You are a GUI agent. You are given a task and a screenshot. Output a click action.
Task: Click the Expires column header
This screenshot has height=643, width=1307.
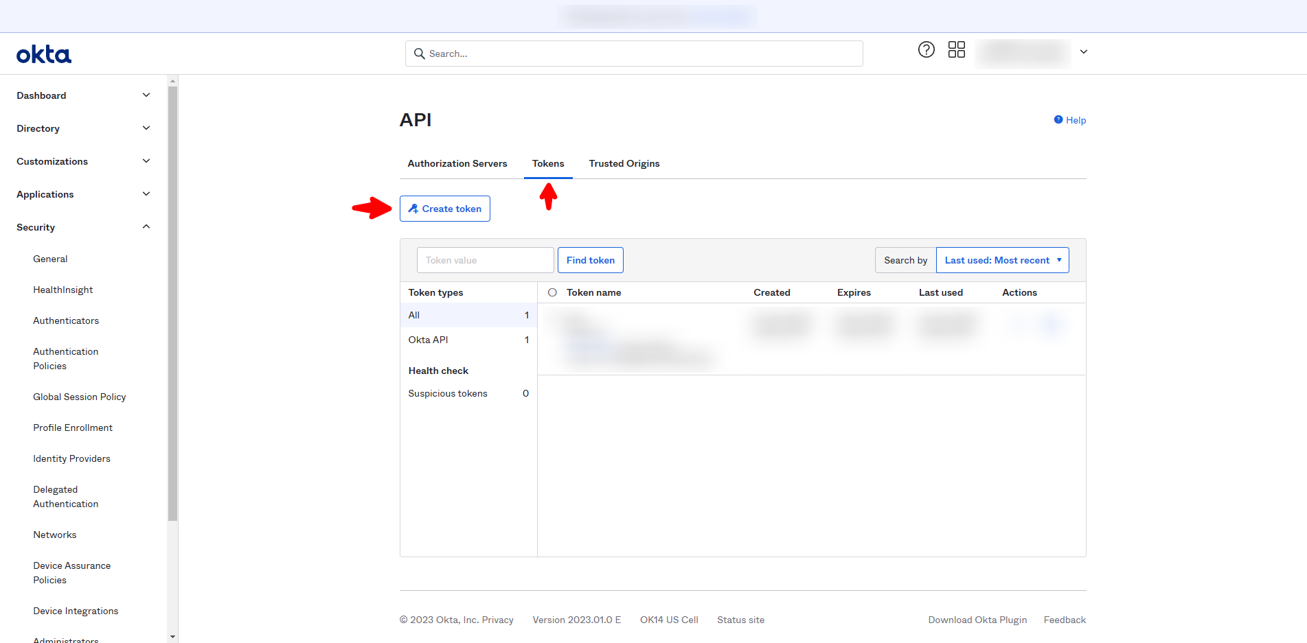tap(854, 292)
